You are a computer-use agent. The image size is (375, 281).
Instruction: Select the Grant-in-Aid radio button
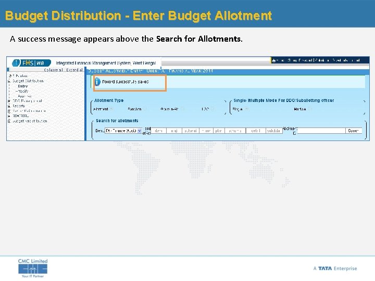coord(182,109)
